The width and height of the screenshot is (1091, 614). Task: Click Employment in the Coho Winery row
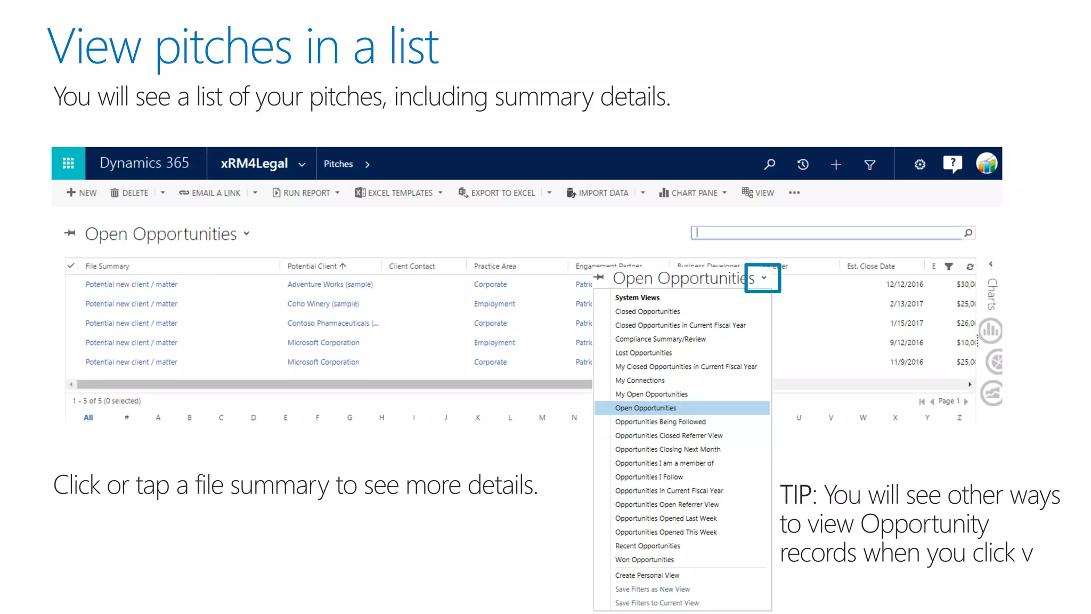click(494, 304)
